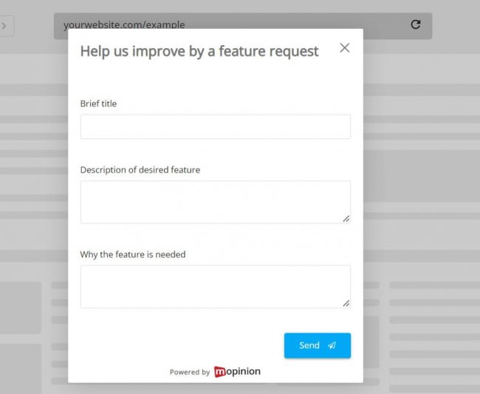Grab the Why needed textarea resize handle
Screen dimensions: 480x394
[x=346, y=303]
